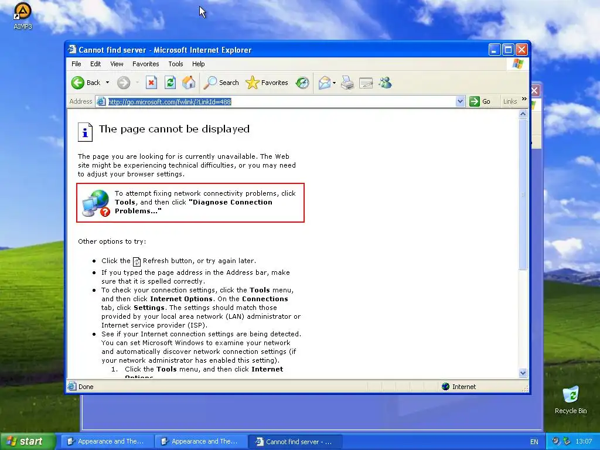Click the Go button next to address bar
Viewport: 600px width, 450px height.
480,101
